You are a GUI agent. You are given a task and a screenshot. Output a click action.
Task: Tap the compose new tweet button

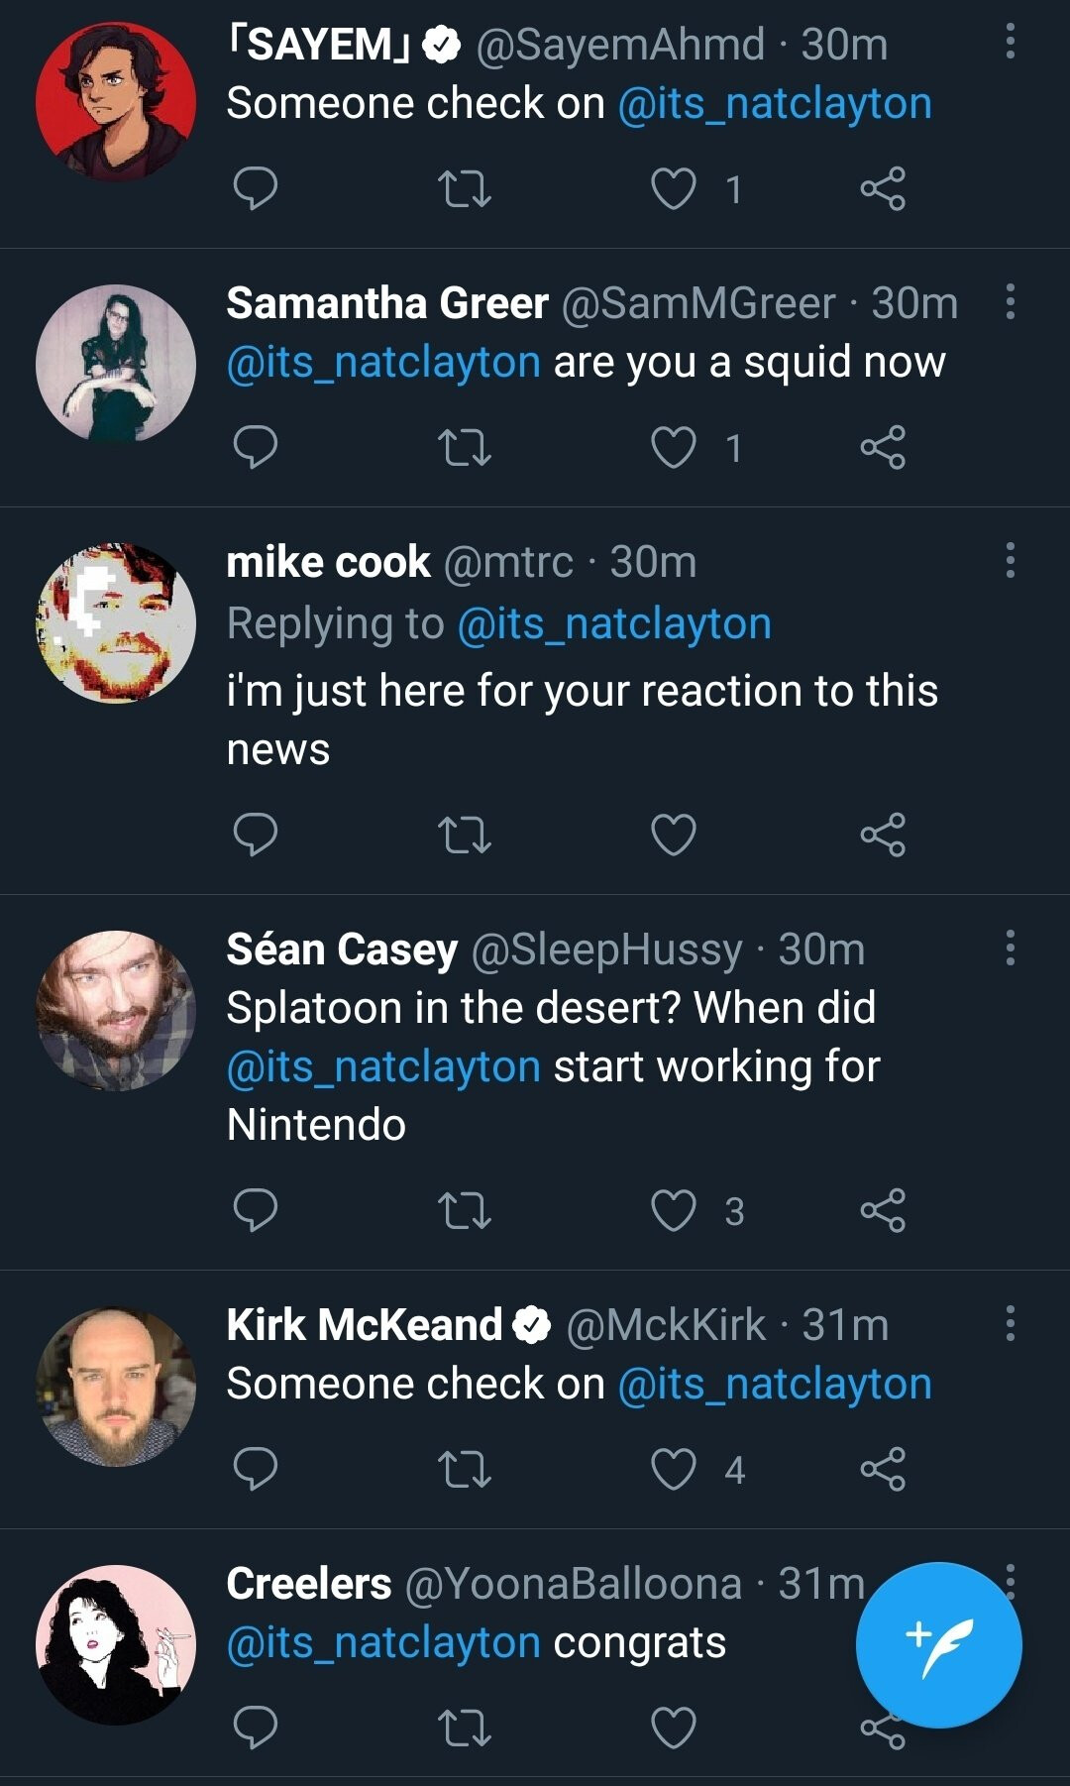(x=938, y=1645)
